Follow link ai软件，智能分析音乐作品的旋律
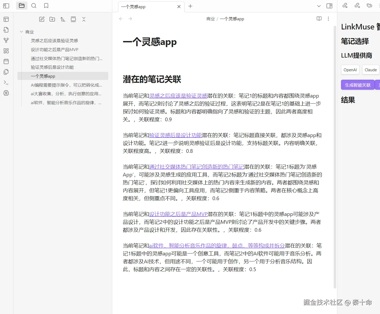This screenshot has height=314, width=380. pos(217,246)
